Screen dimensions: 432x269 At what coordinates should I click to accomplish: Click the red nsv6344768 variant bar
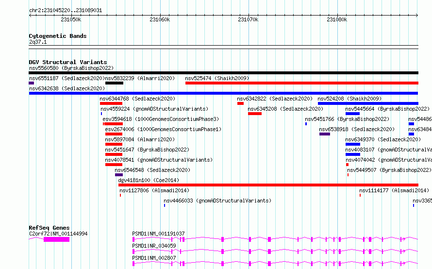(x=111, y=103)
